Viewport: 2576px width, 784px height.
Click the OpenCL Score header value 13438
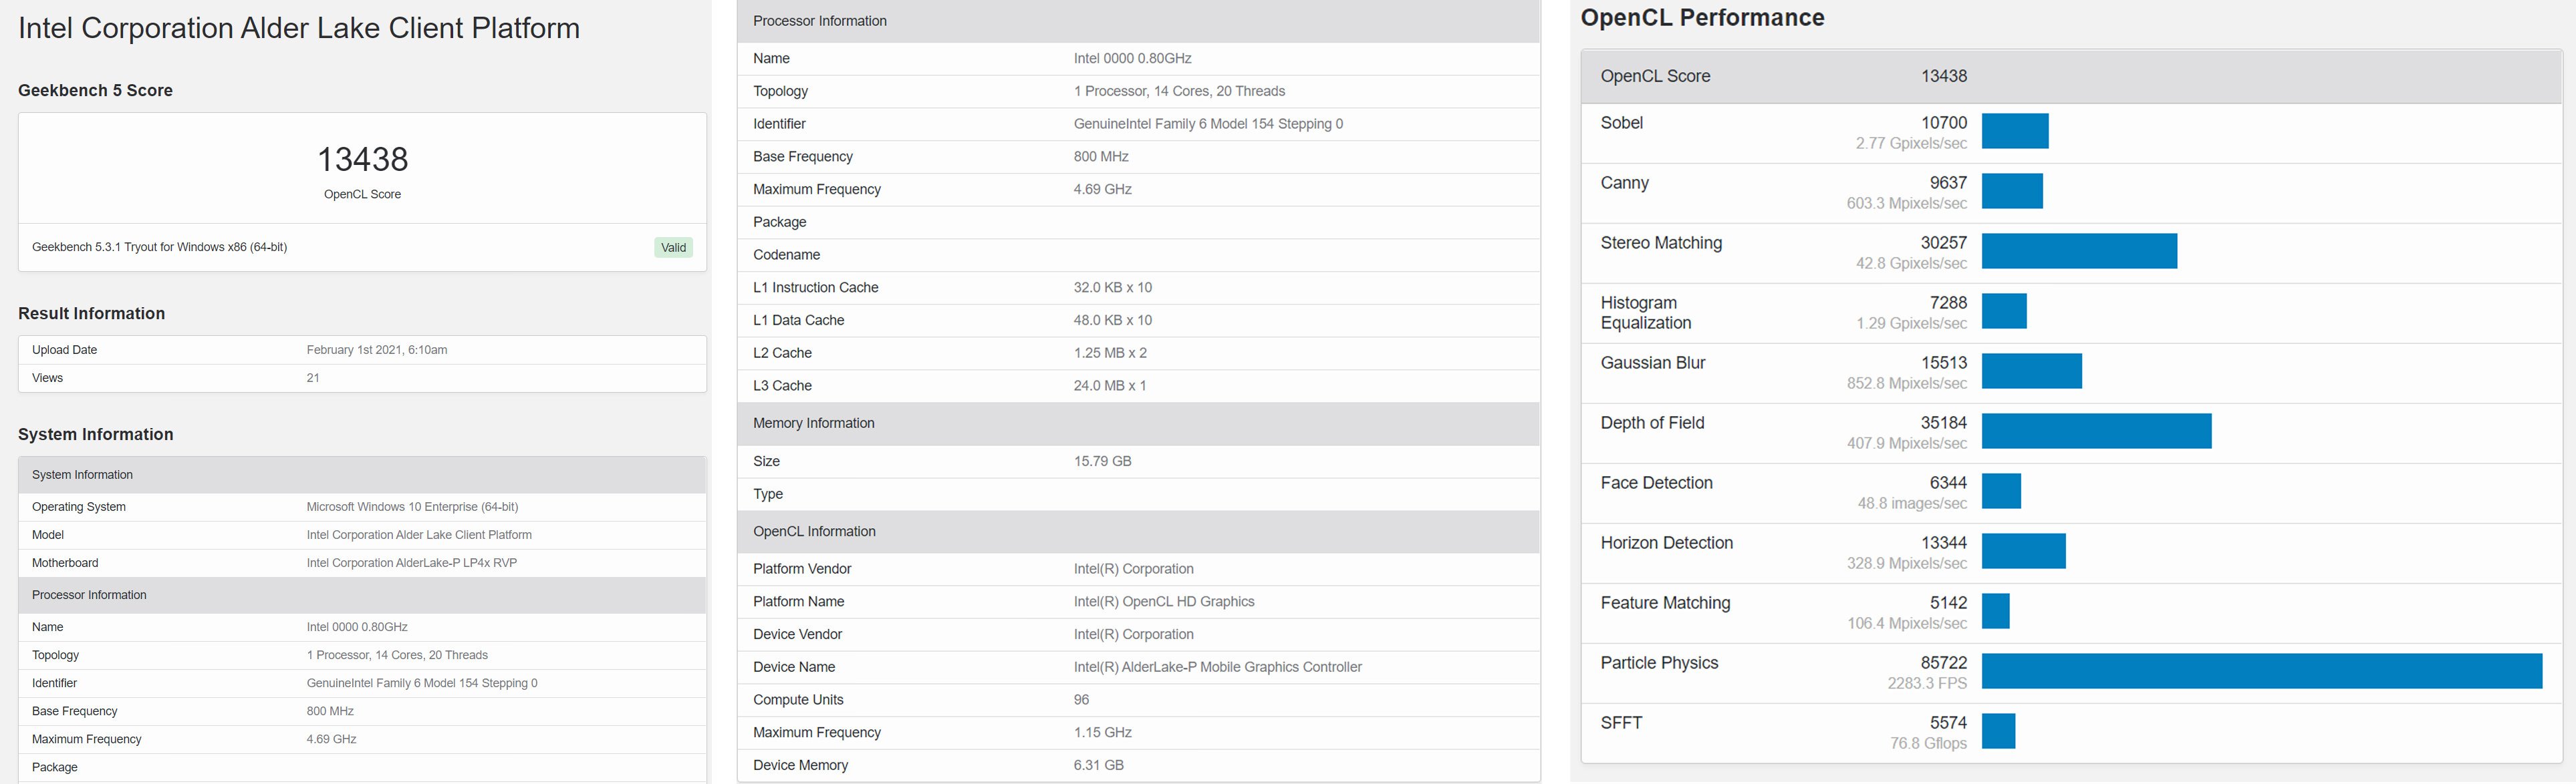1943,76
